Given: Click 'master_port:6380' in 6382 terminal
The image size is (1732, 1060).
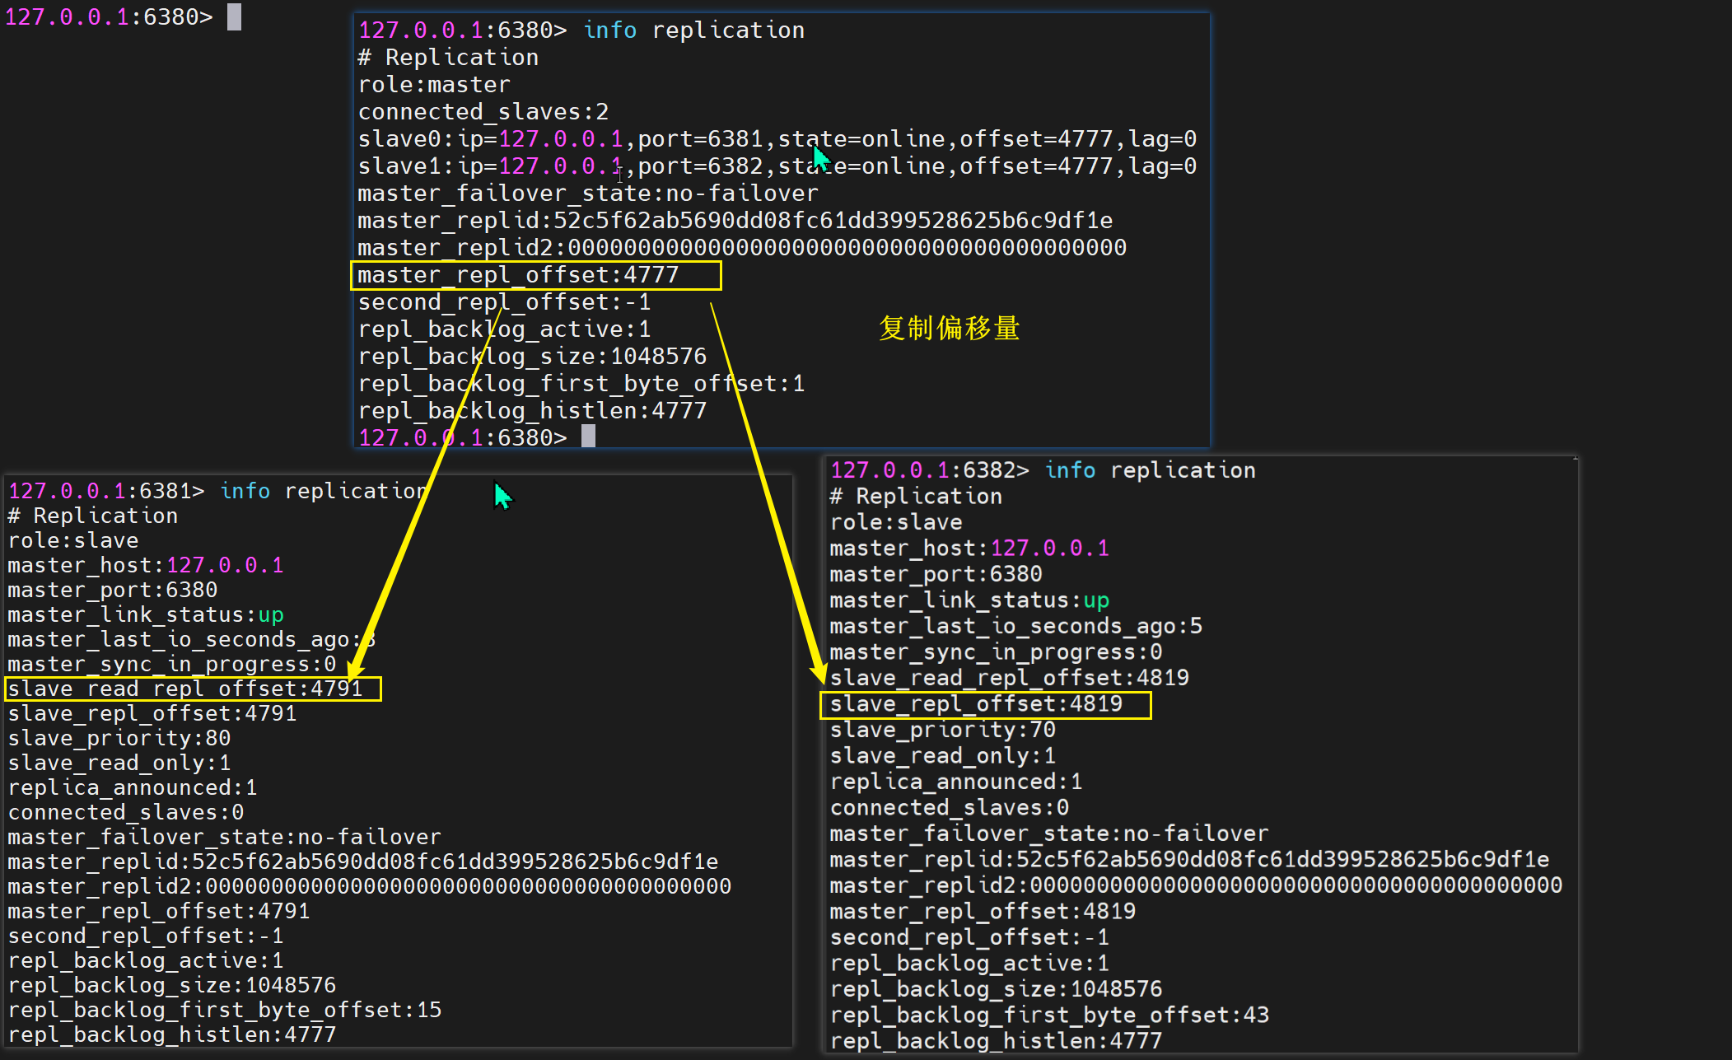Looking at the screenshot, I should (936, 574).
